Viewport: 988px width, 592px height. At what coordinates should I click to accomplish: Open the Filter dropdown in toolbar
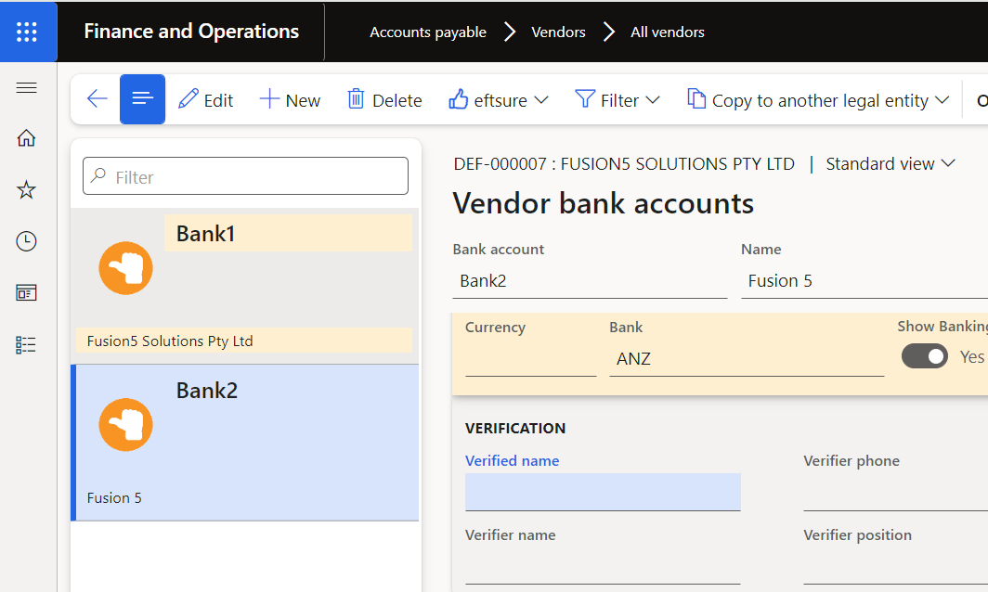click(617, 100)
